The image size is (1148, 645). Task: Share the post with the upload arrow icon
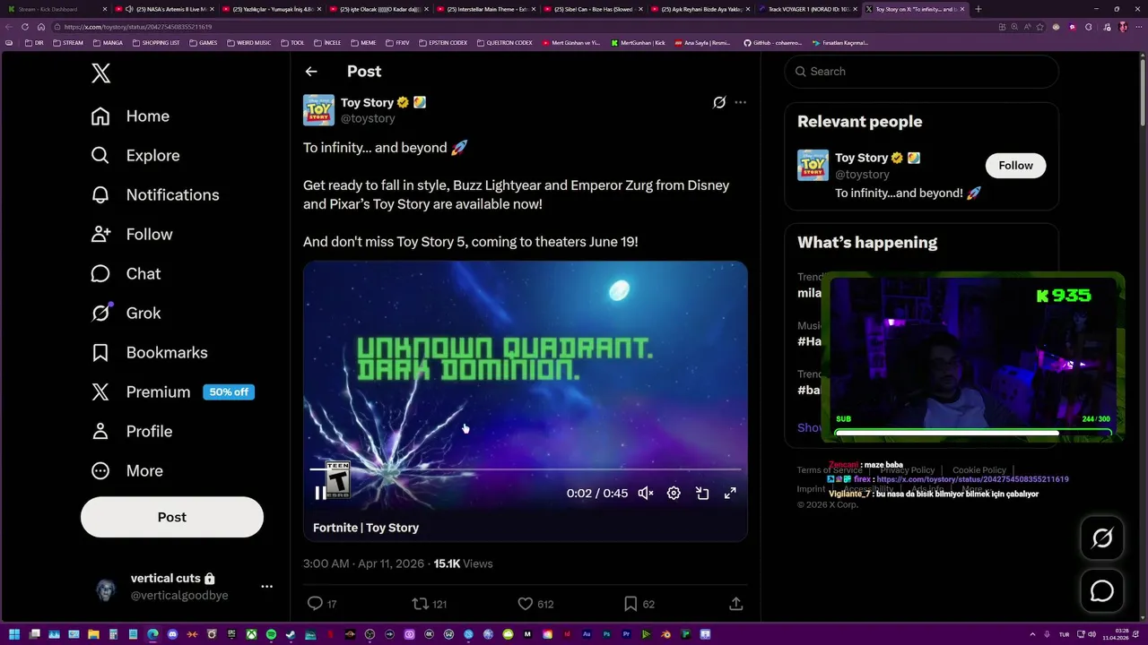(736, 604)
